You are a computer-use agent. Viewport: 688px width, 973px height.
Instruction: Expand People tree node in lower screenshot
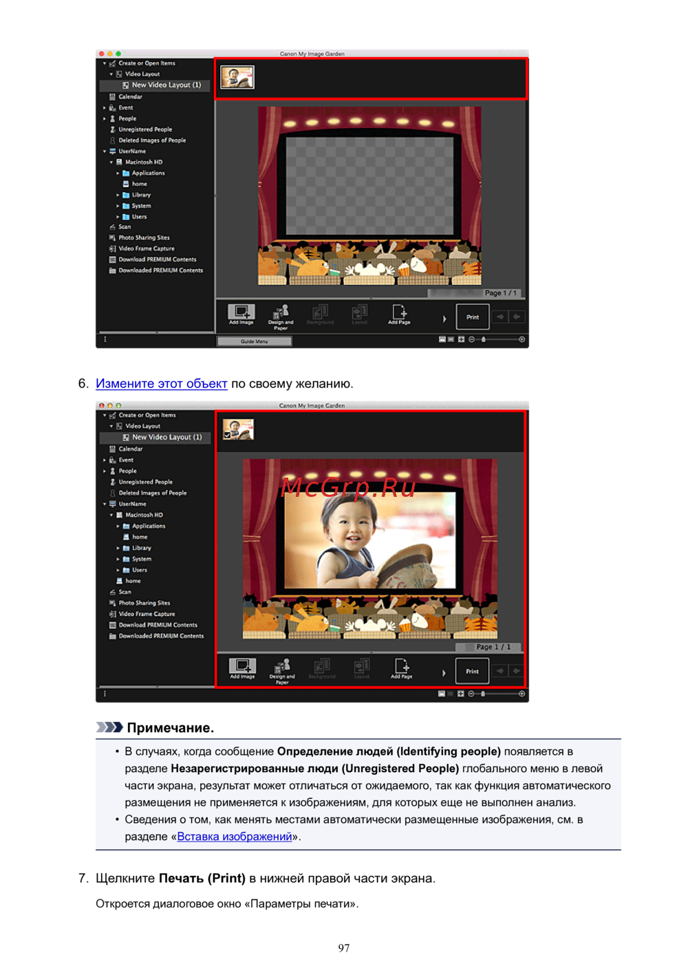(x=105, y=471)
